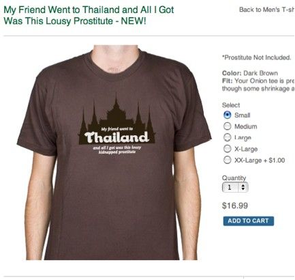The height and width of the screenshot is (280, 295).
Task: Choose the Medium size option
Action: (227, 126)
